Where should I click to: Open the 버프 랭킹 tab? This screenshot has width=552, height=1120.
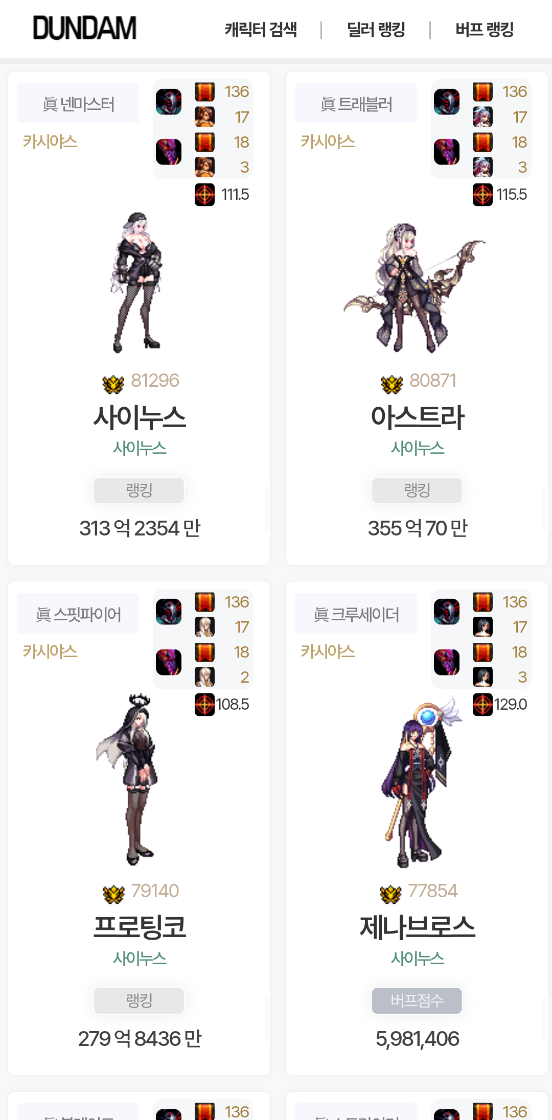[485, 30]
